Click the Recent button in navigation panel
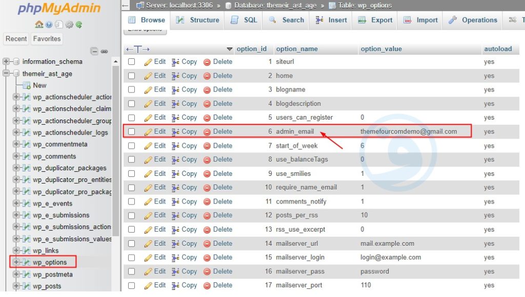The height and width of the screenshot is (297, 525). pyautogui.click(x=16, y=39)
